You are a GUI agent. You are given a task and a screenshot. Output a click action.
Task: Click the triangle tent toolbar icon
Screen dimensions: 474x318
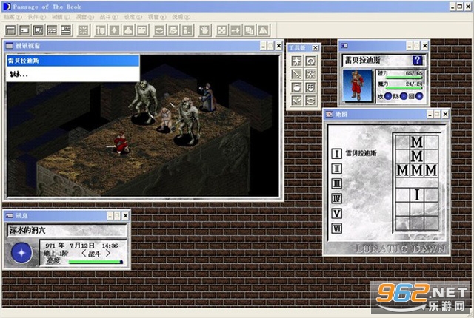(x=264, y=30)
